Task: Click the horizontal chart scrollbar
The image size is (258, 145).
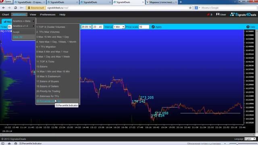Action: [127, 135]
